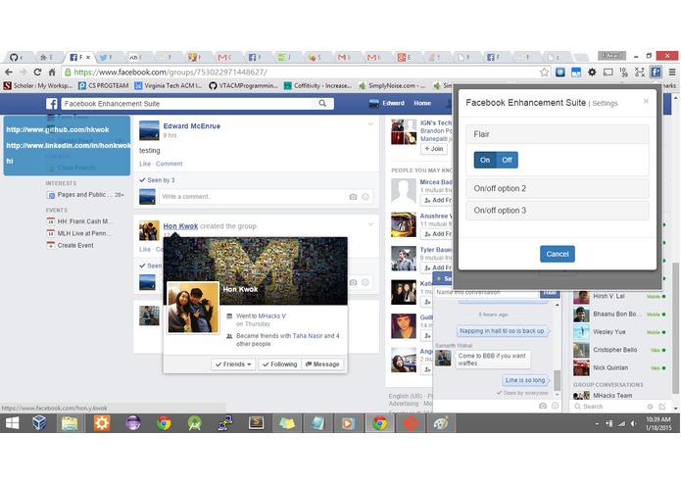
Task: Click the cast screen extension icon
Action: tap(608, 73)
